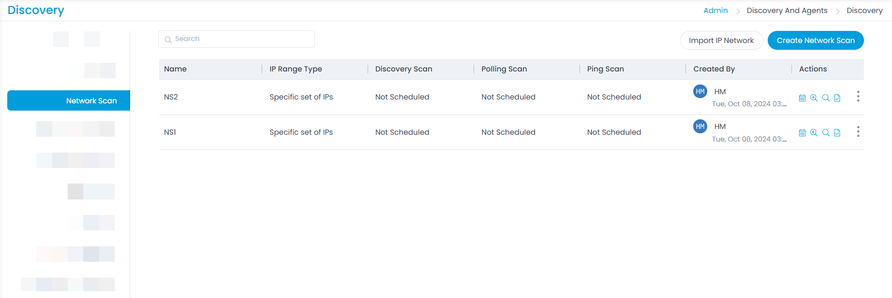
Task: Click the Discovery And Agents breadcrumb
Action: click(x=787, y=11)
